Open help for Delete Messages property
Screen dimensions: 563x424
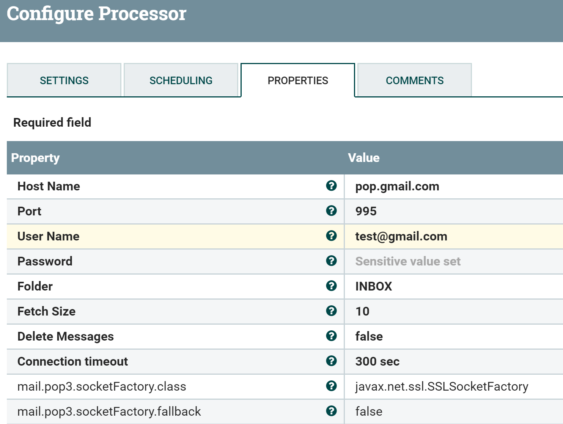pos(332,336)
